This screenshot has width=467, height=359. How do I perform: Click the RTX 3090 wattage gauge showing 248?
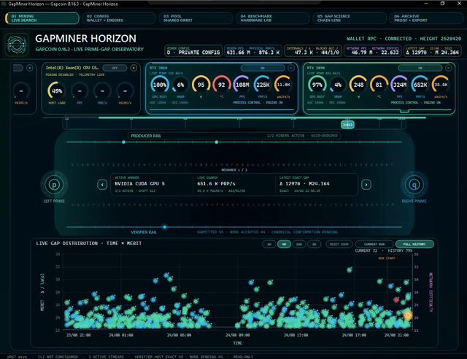point(358,85)
